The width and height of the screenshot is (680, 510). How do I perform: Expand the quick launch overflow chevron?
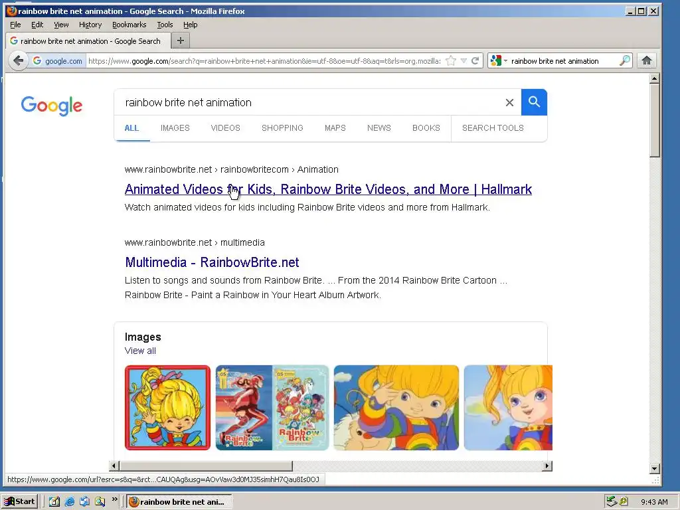pos(114,499)
